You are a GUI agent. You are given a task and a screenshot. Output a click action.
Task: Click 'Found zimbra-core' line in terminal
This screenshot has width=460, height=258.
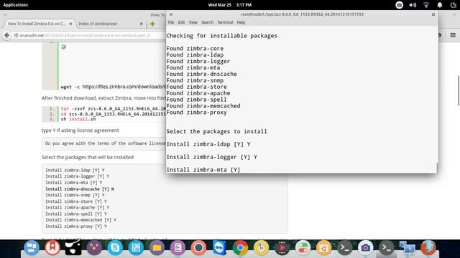click(195, 49)
